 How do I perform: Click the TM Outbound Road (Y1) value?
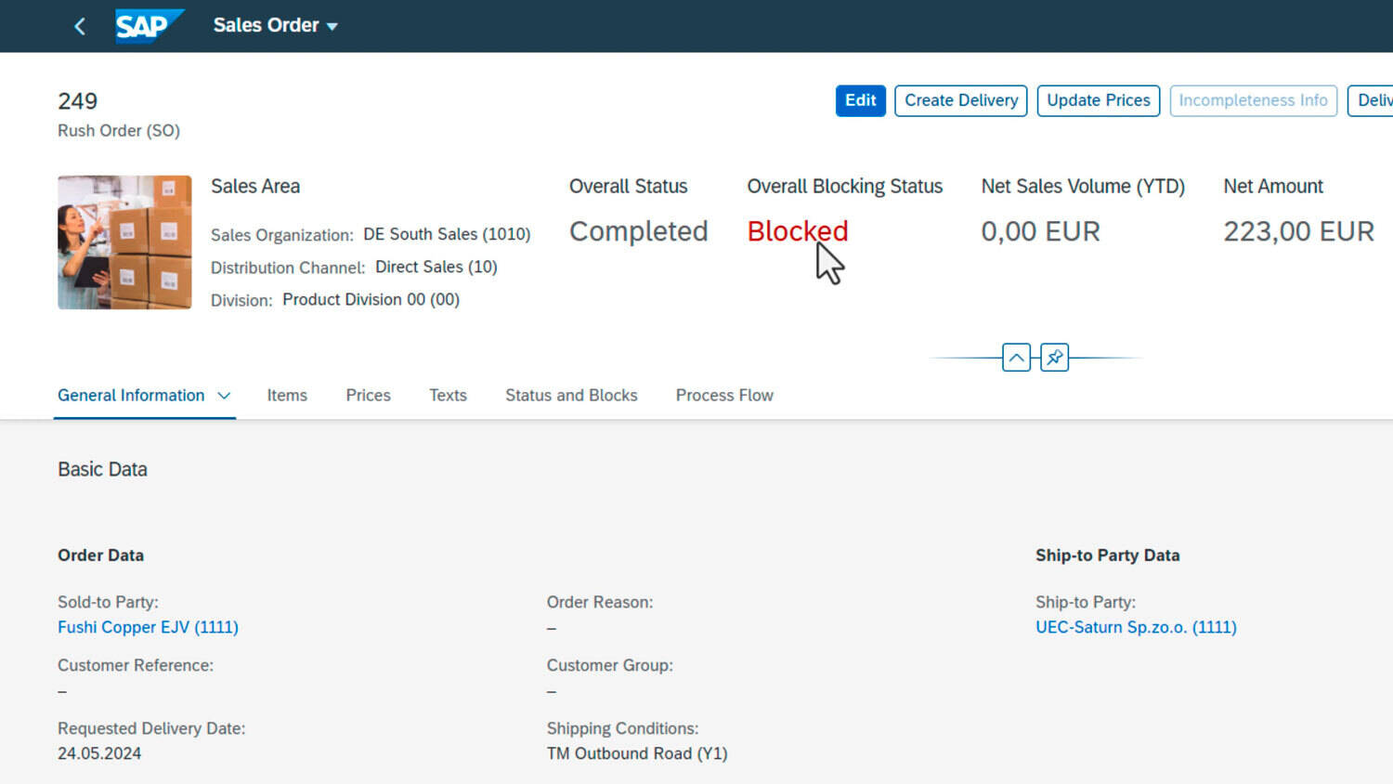(637, 753)
